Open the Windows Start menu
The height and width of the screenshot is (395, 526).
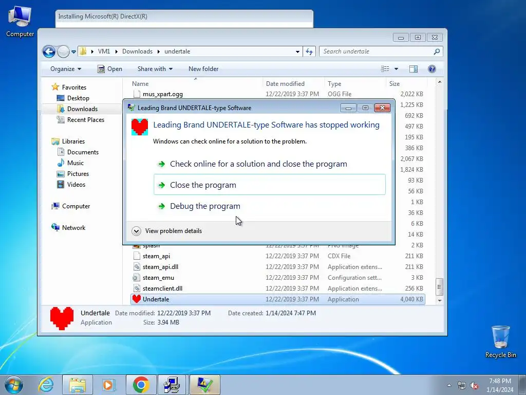point(14,385)
